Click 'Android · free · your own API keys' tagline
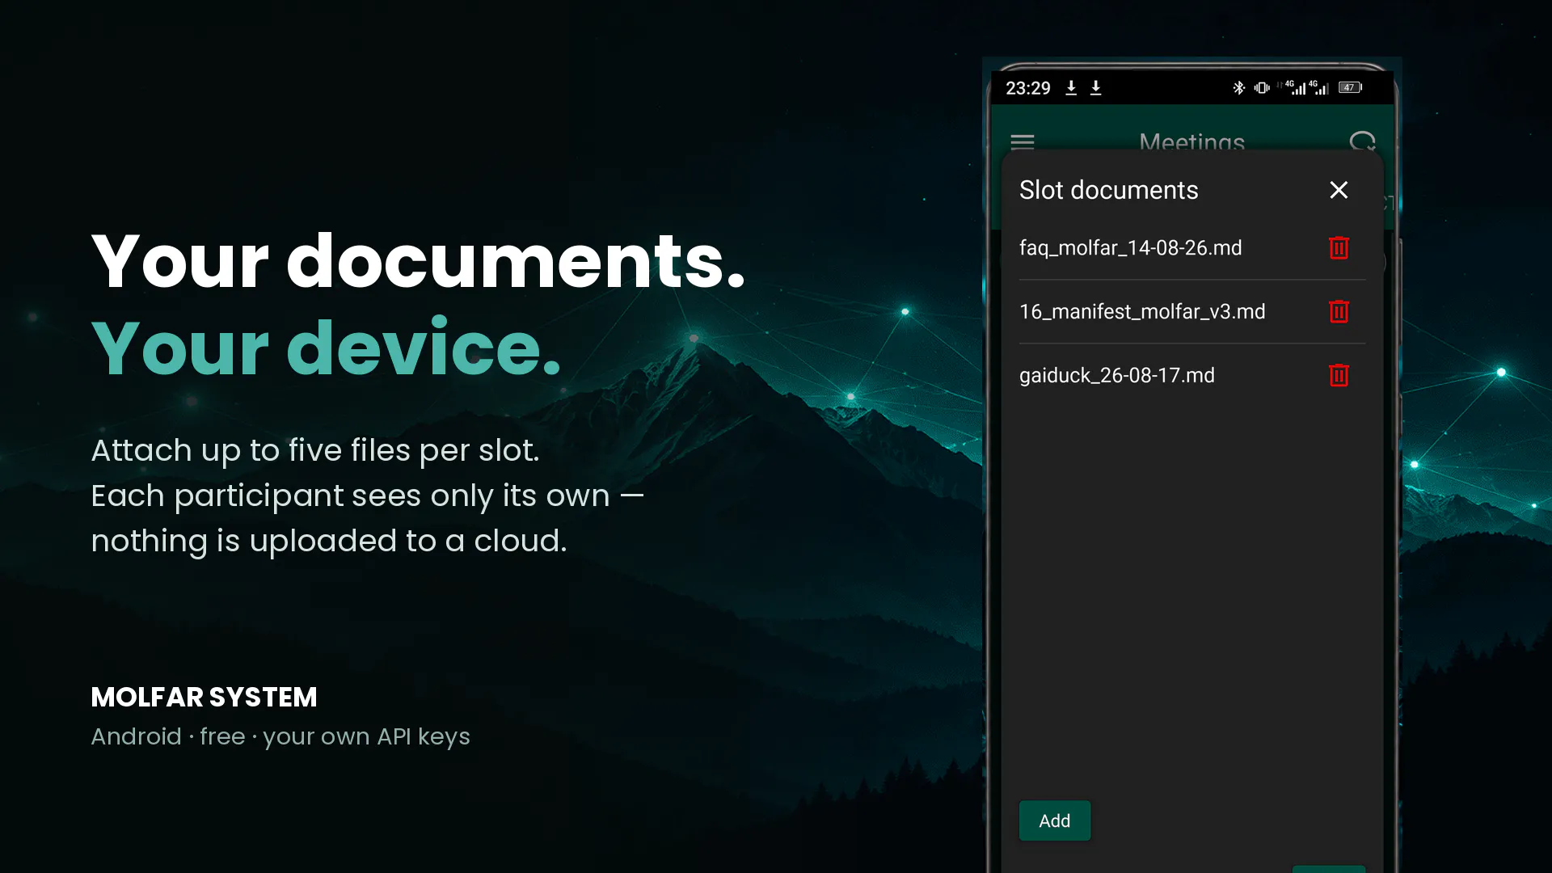This screenshot has height=873, width=1552. (280, 736)
